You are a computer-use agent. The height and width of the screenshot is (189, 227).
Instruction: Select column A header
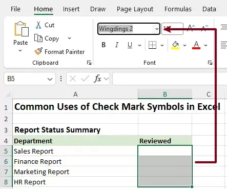click(x=75, y=94)
